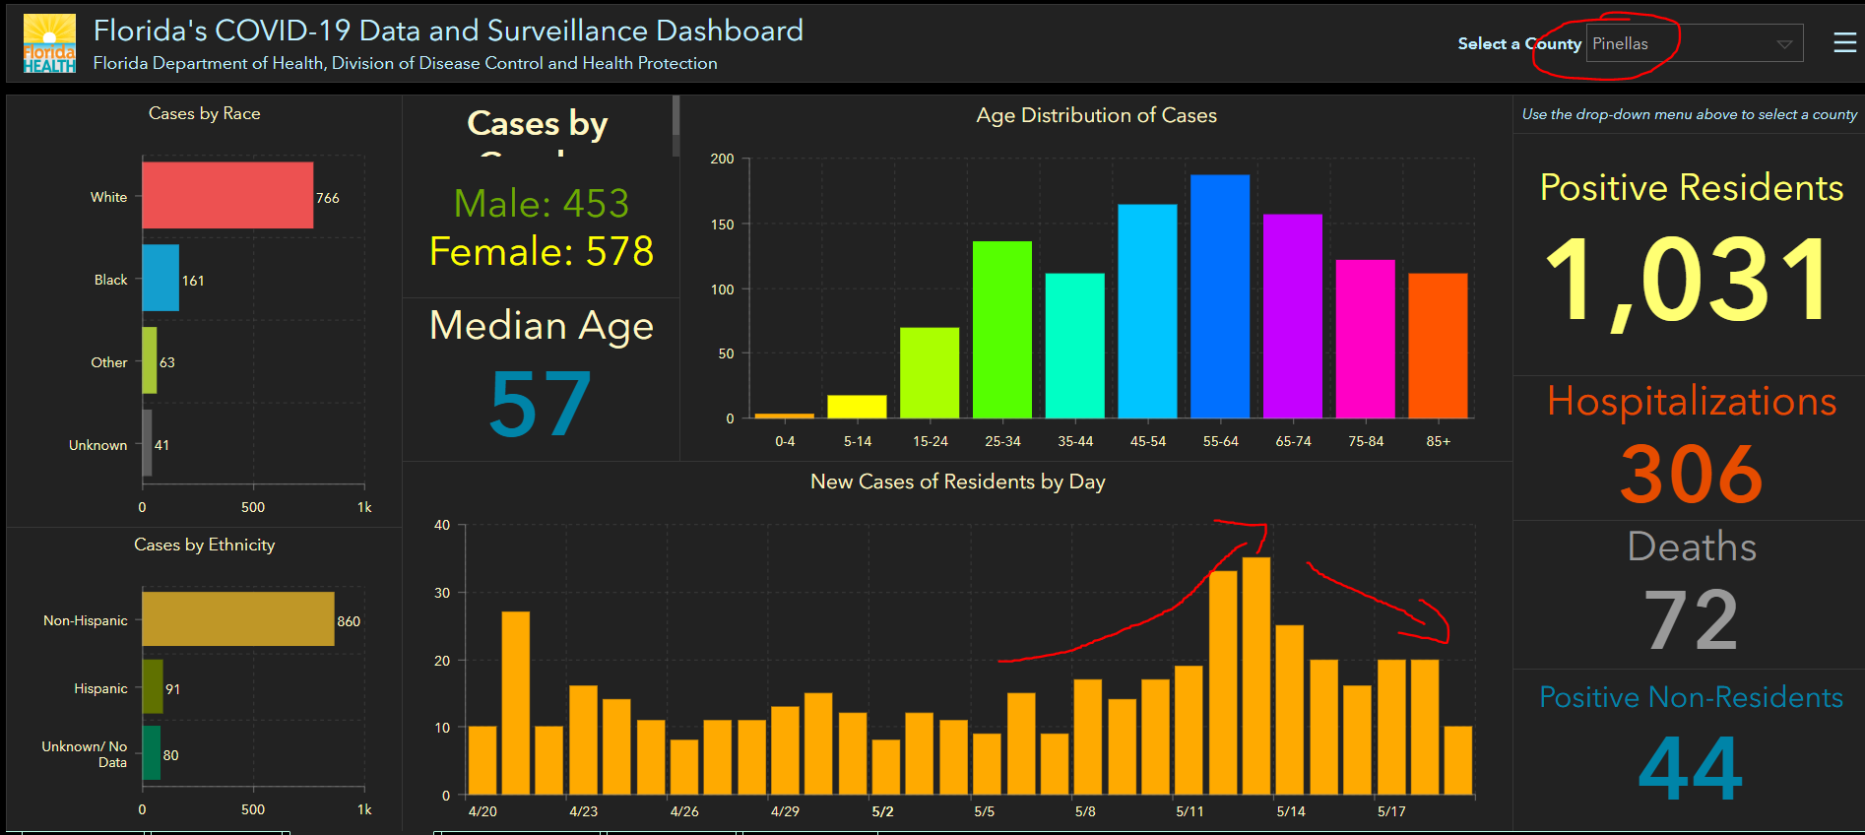Screen dimensions: 1865x835
Task: Open the hamburger menu icon
Action: point(1844,42)
